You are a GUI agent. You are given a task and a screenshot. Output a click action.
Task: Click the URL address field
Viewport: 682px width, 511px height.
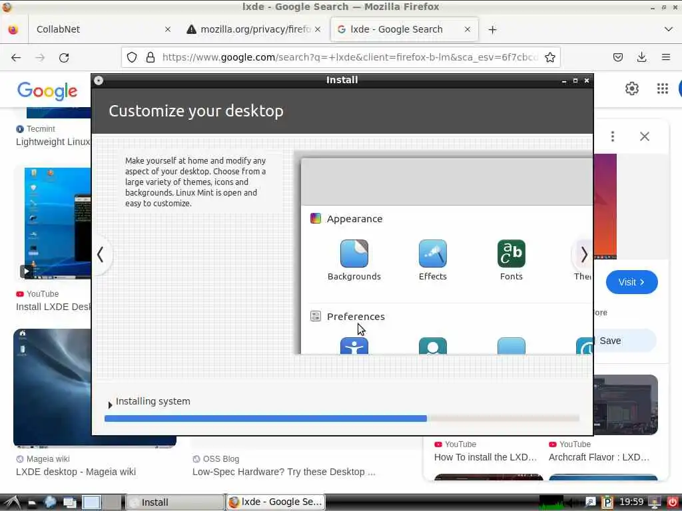(x=350, y=57)
